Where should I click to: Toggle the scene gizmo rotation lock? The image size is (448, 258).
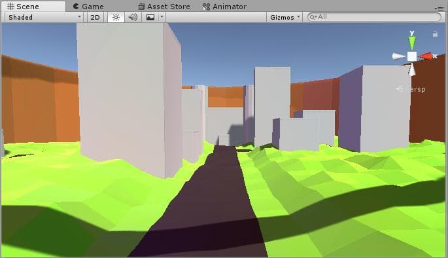point(435,34)
